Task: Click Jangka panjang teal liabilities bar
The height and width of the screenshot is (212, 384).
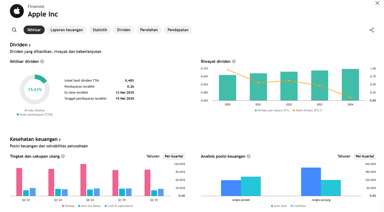Action: tap(331, 188)
